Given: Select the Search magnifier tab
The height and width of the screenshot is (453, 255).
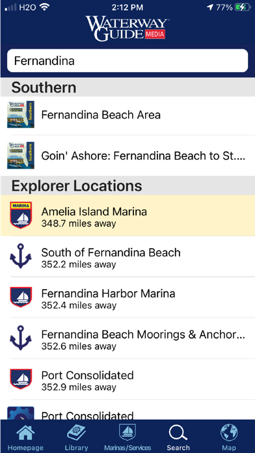Looking at the screenshot, I should (178, 433).
